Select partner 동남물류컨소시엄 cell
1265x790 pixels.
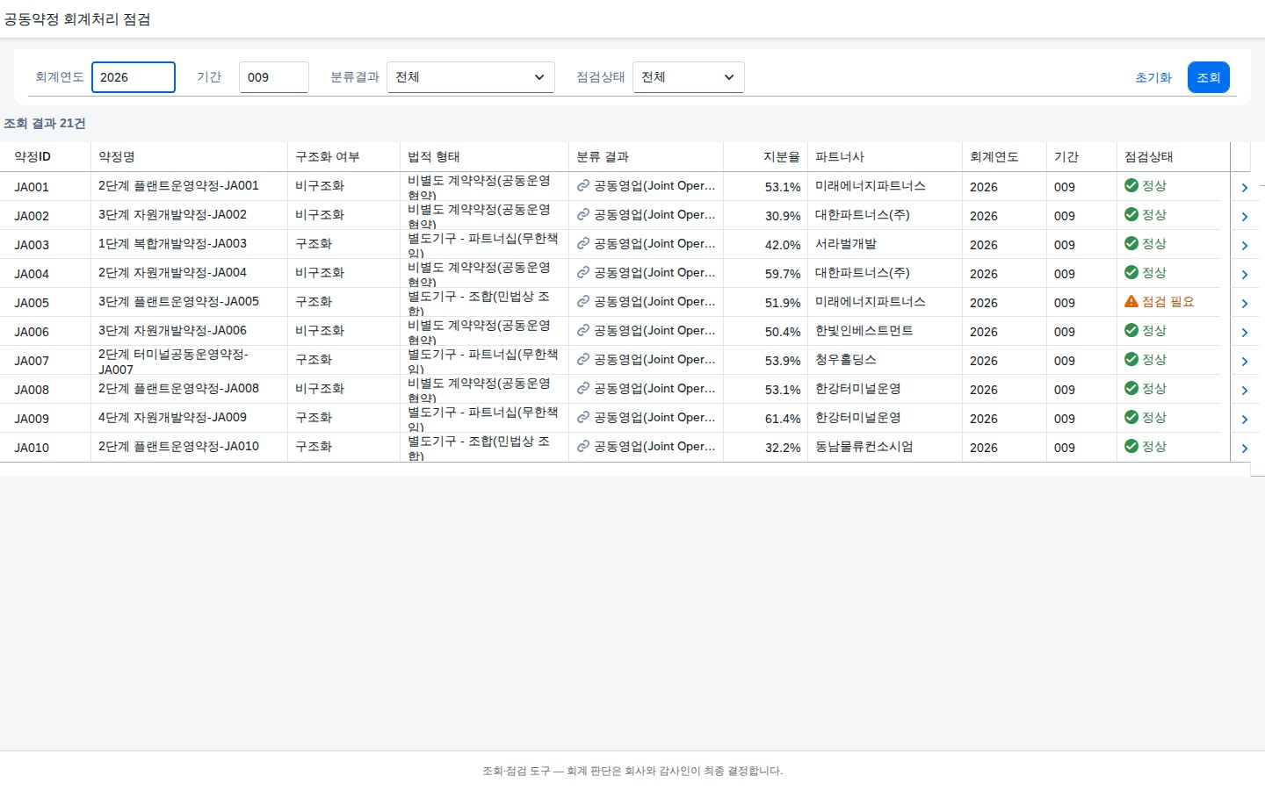(x=885, y=447)
